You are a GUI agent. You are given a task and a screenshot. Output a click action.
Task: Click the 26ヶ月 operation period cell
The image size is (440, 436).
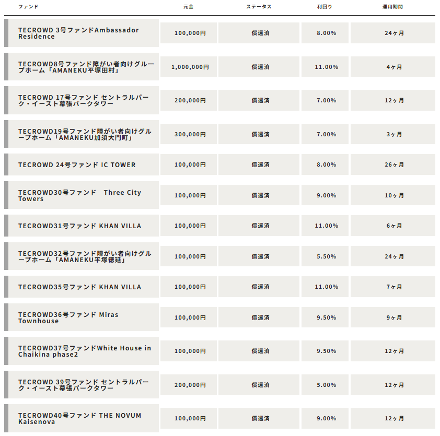click(x=393, y=164)
